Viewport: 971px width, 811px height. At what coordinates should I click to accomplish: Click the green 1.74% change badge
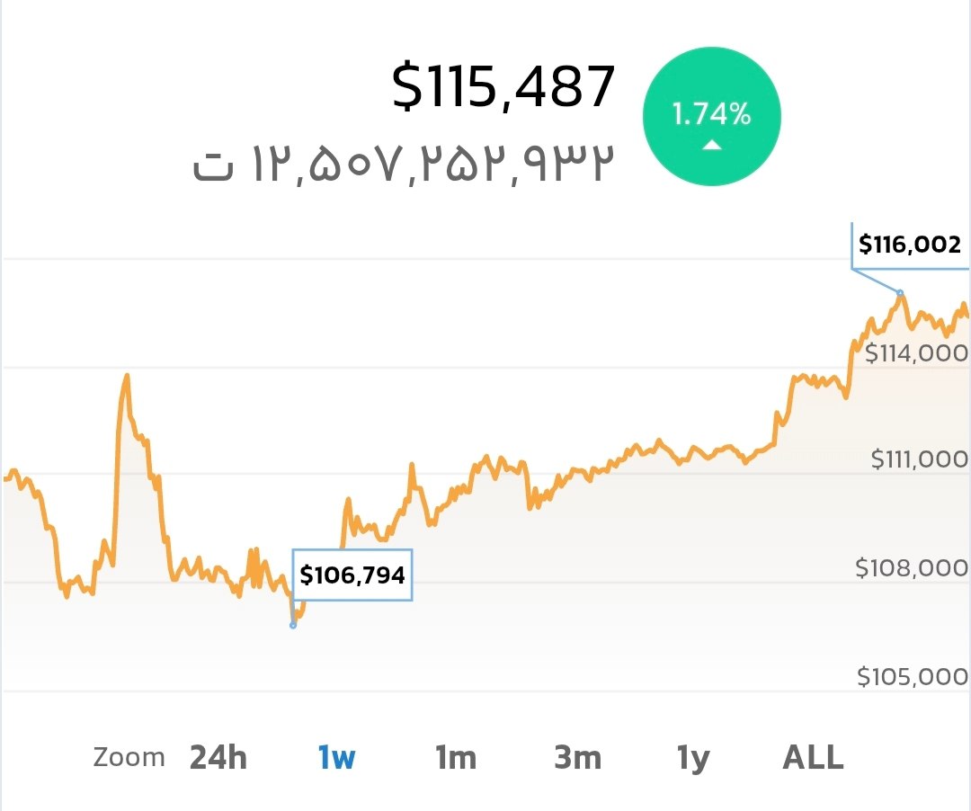click(x=711, y=117)
